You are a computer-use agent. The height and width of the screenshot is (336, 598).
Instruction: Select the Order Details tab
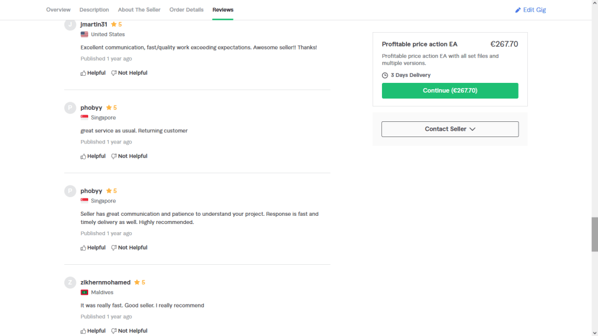[186, 10]
